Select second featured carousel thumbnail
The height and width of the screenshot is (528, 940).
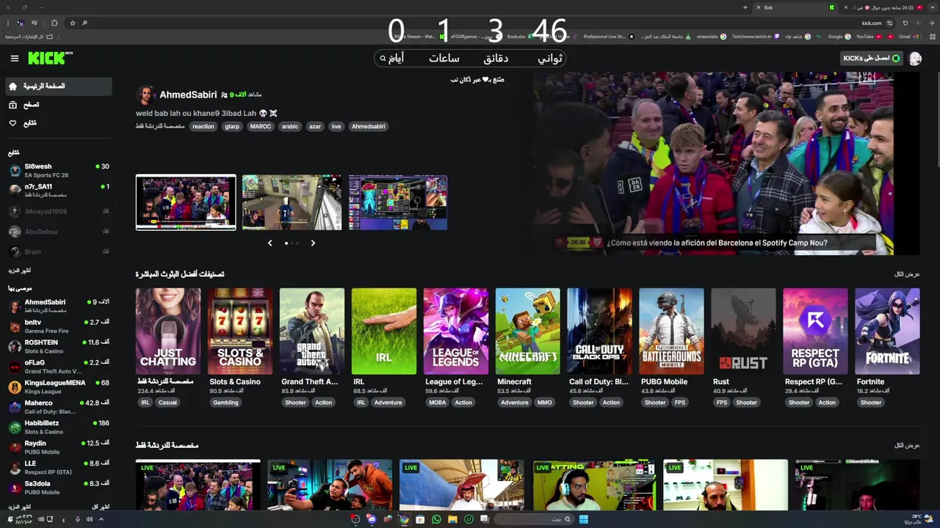[x=292, y=202]
